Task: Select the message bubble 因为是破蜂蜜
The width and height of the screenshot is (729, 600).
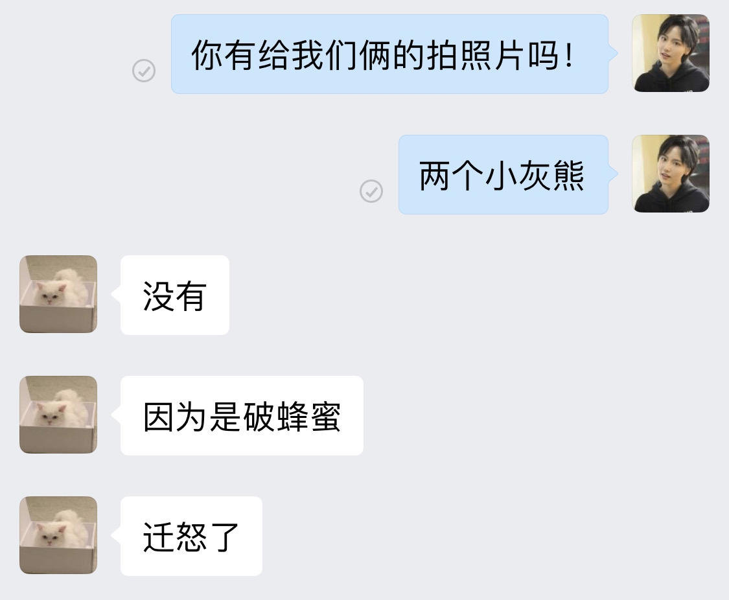Action: pyautogui.click(x=242, y=415)
